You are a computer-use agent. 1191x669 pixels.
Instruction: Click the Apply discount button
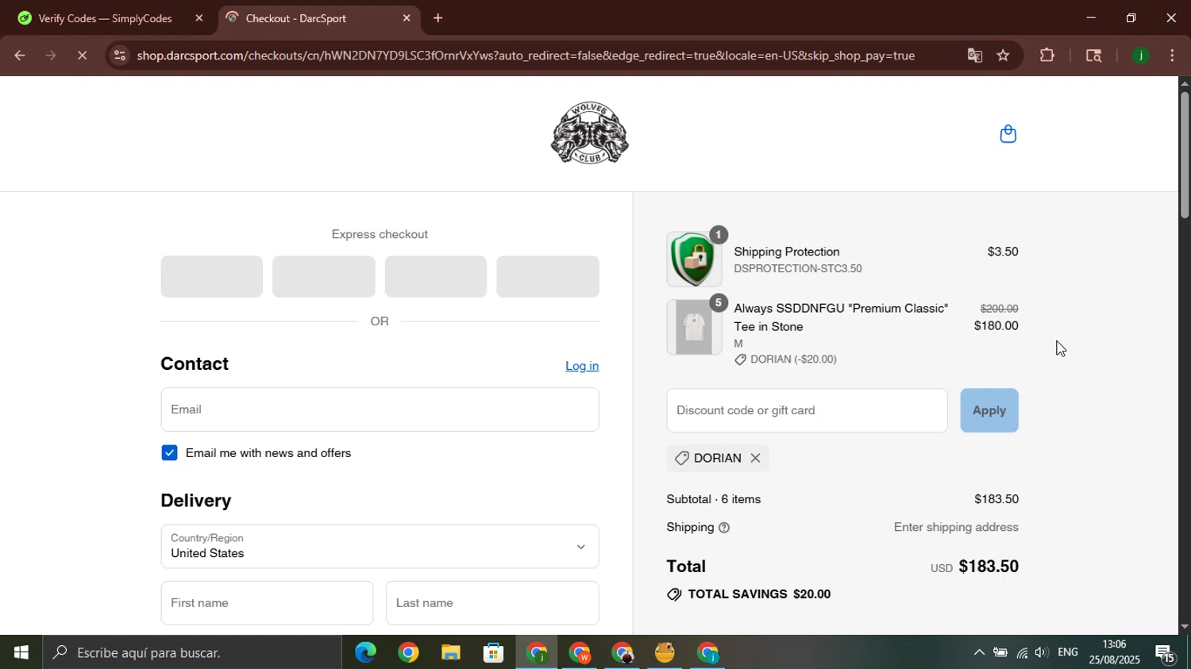click(x=989, y=410)
